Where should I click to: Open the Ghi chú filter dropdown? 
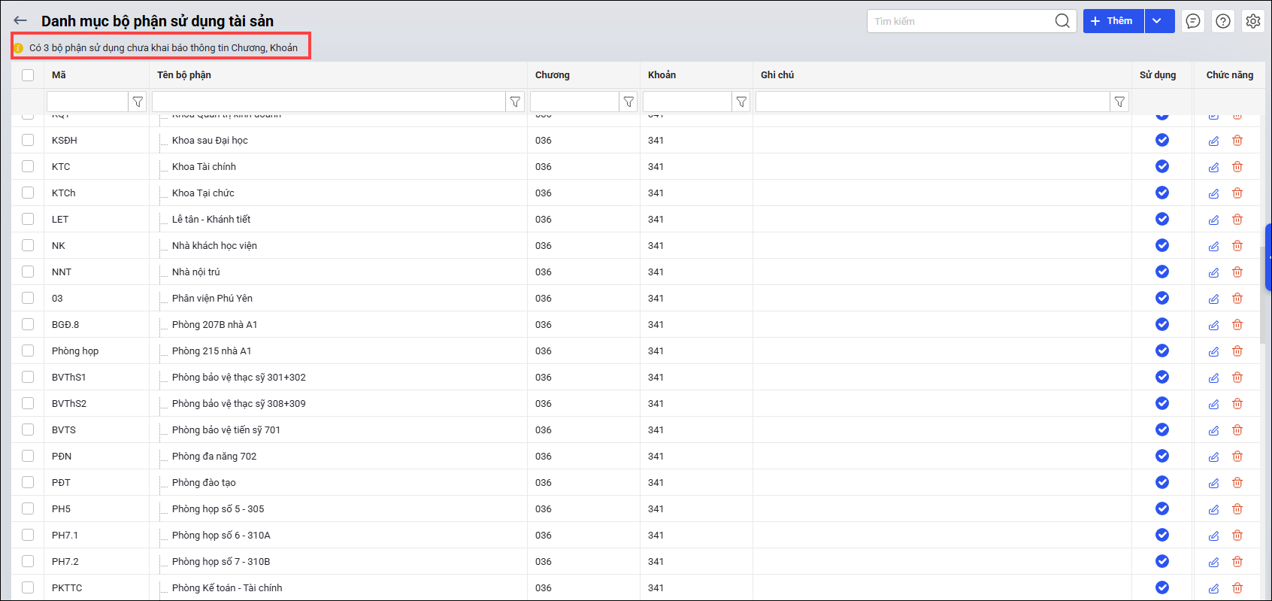click(1119, 102)
